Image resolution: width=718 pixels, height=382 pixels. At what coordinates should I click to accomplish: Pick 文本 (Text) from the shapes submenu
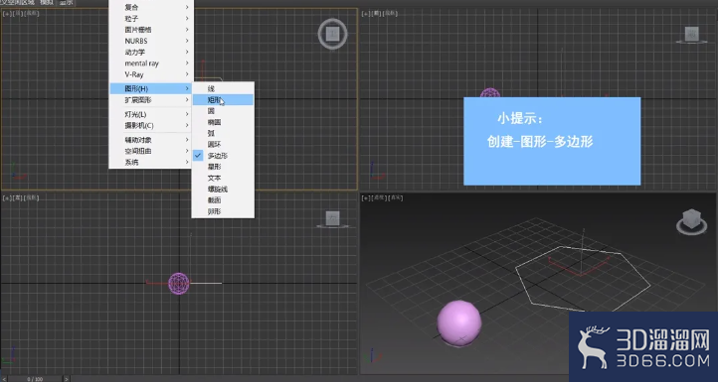223,178
